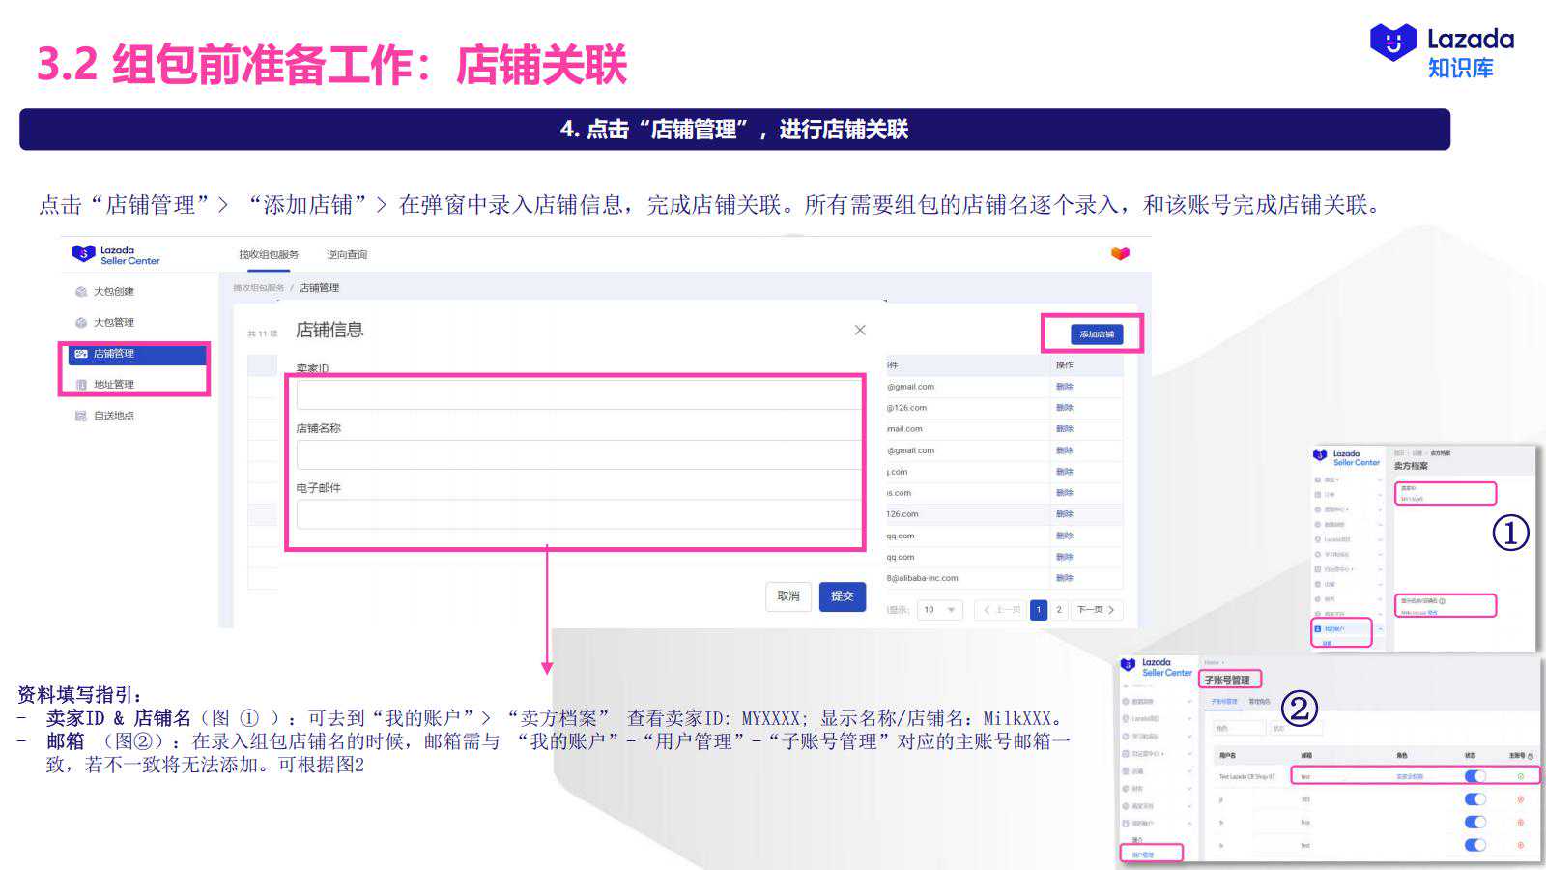Viewport: 1546px width, 870px height.
Task: Click the 揽收组包服务 breadcrumb link
Action: tap(258, 288)
